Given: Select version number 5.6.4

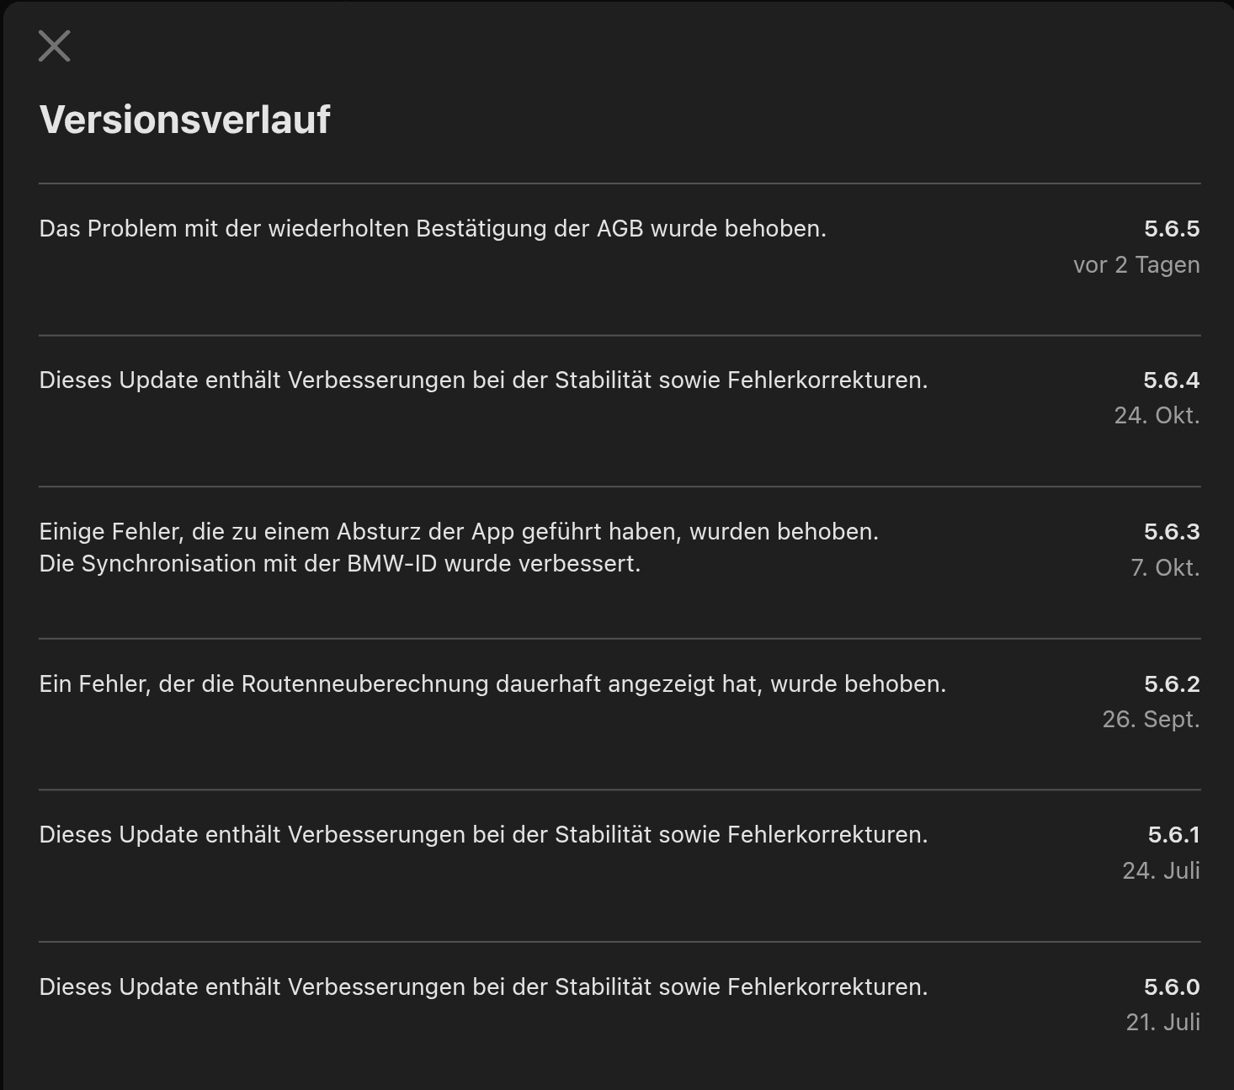Looking at the screenshot, I should 1172,380.
